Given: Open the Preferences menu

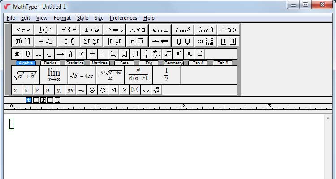Looking at the screenshot, I should 123,18.
